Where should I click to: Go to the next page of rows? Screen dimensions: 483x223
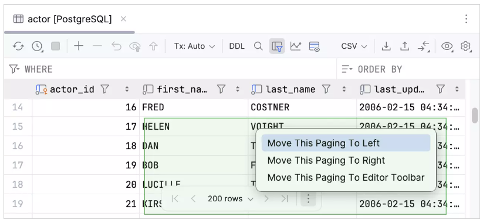coord(266,199)
